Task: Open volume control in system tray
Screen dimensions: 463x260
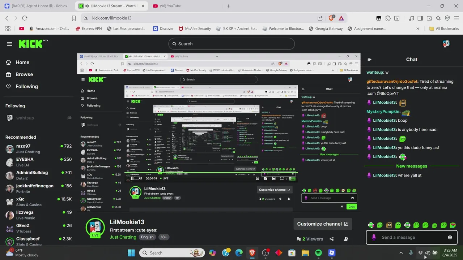Action: [x=428, y=253]
